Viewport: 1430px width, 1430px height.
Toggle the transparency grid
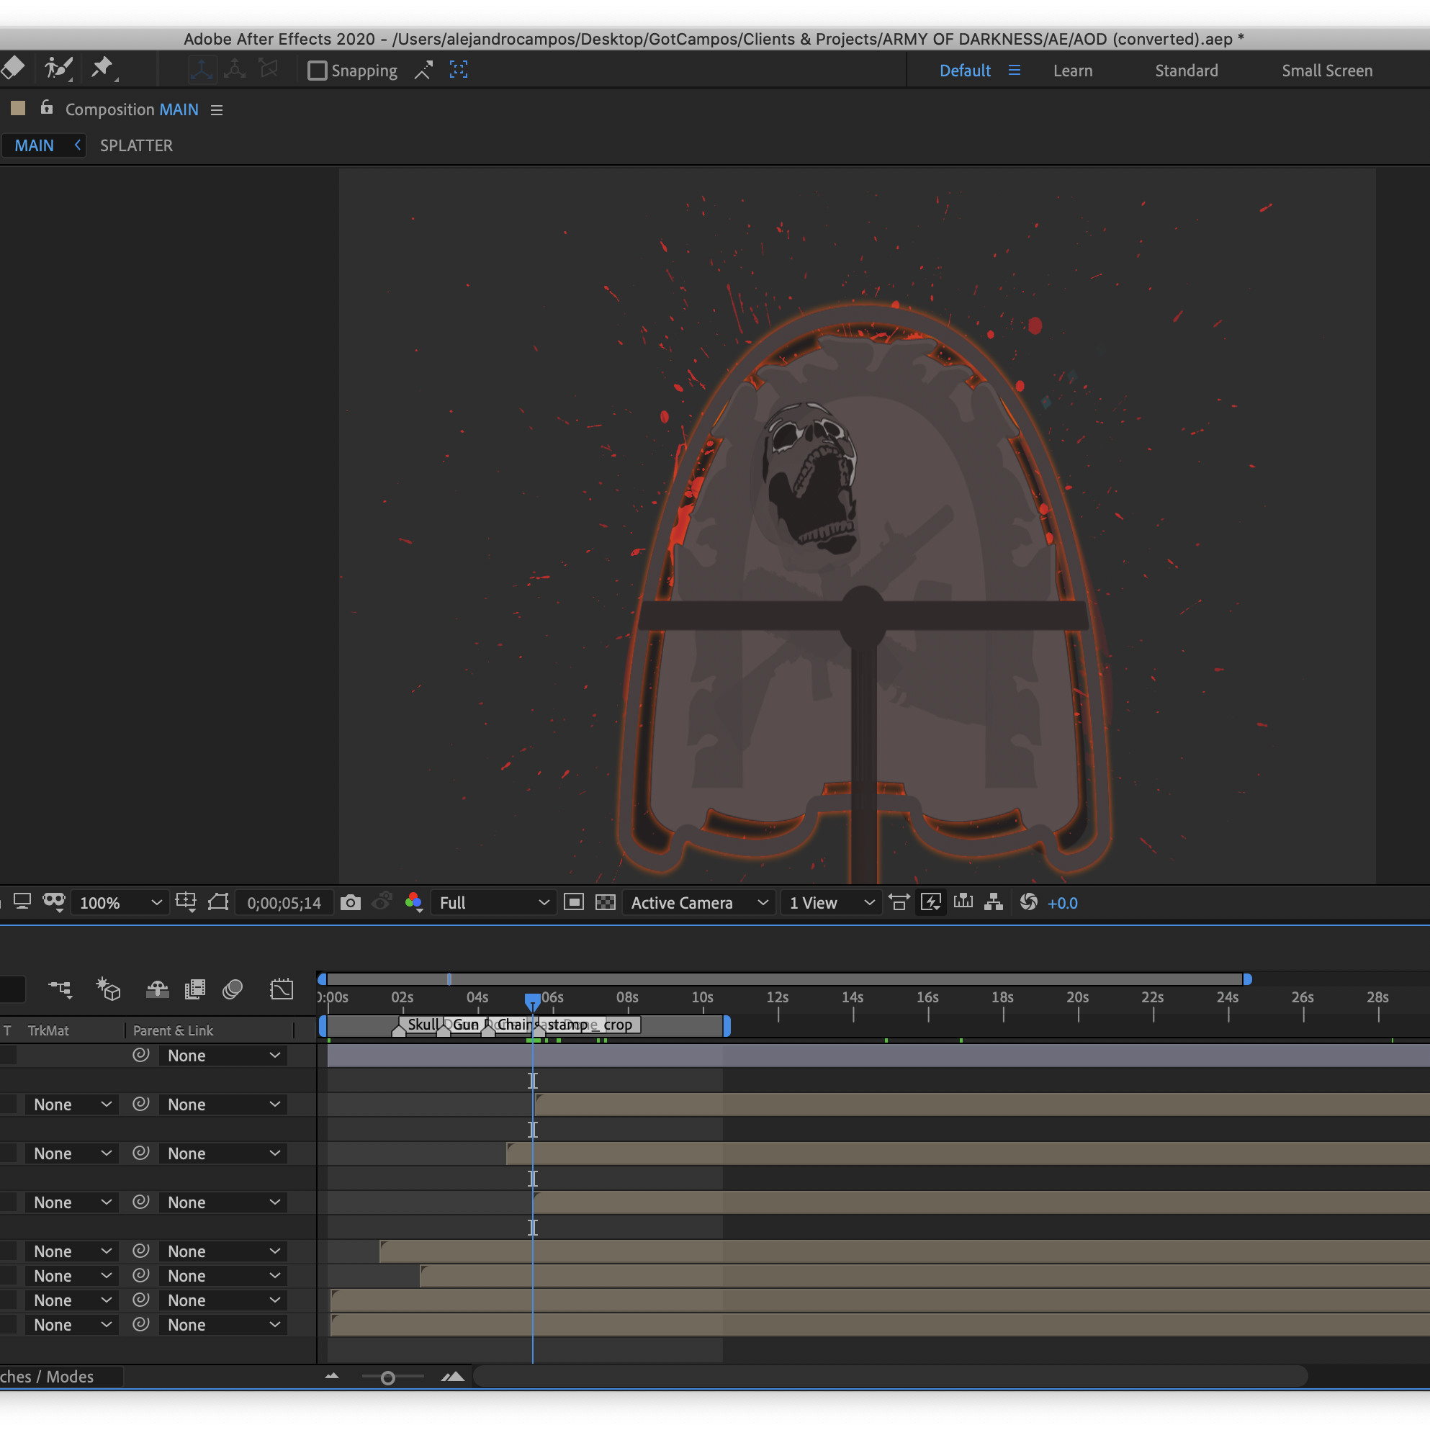[606, 903]
